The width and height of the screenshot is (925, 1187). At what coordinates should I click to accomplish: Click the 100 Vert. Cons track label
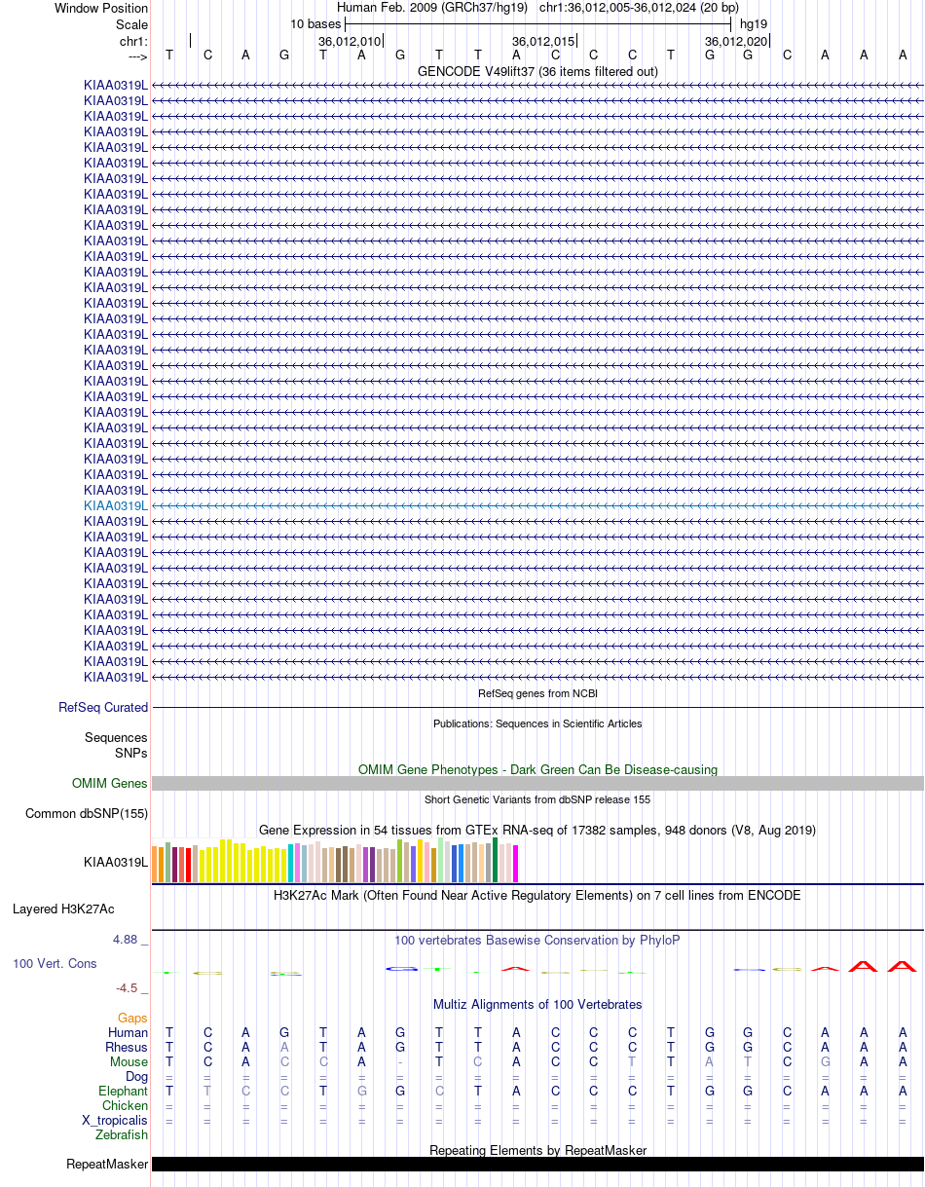[55, 963]
